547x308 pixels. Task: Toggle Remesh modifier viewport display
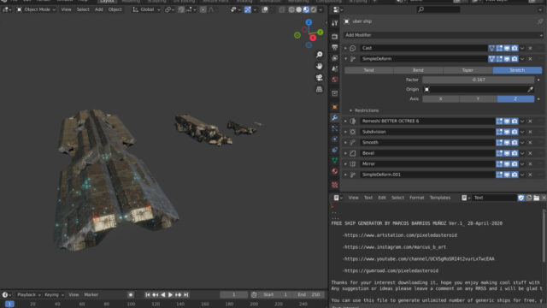(x=507, y=121)
